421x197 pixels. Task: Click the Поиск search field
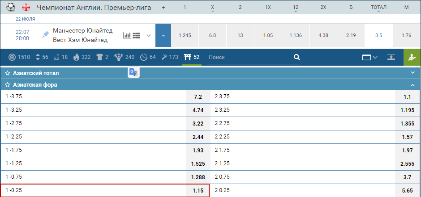tap(249, 57)
